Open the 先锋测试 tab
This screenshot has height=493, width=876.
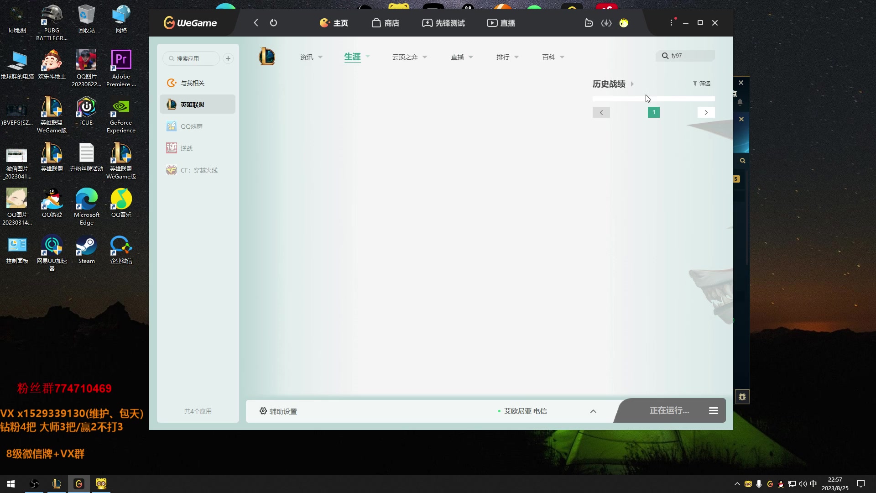443,23
